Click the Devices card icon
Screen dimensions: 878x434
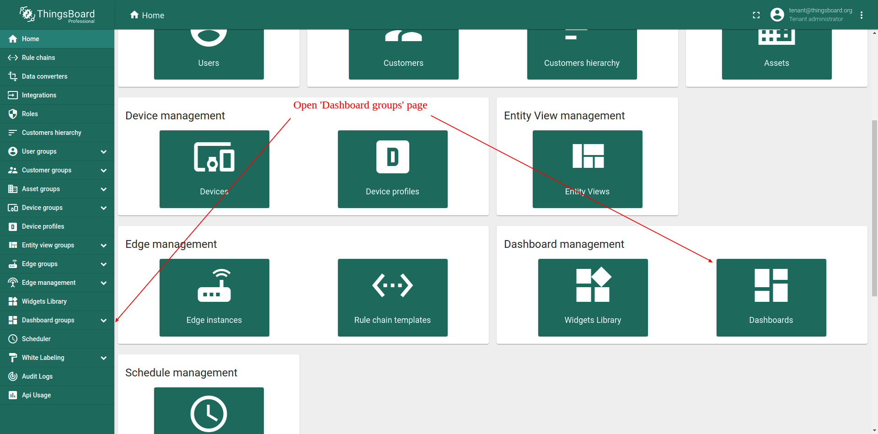[x=214, y=157]
